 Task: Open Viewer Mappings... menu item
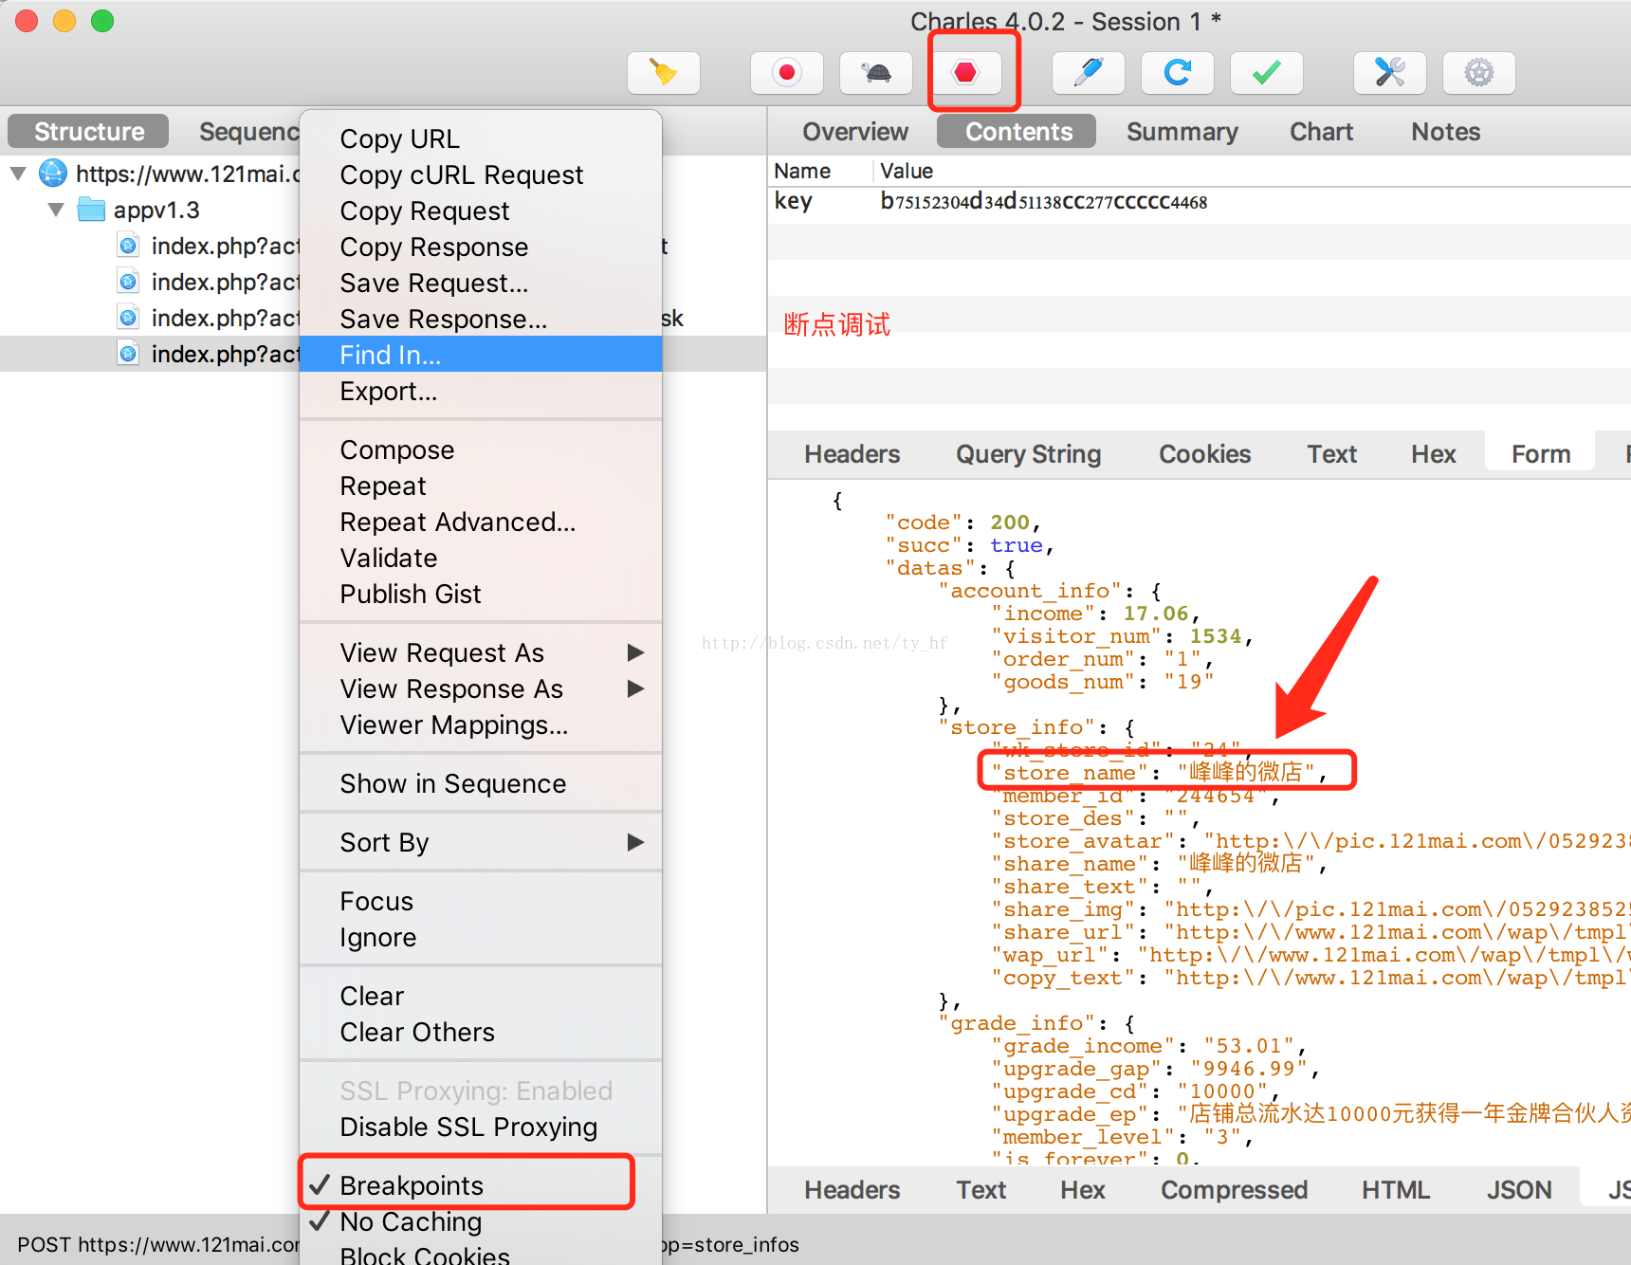click(x=481, y=724)
